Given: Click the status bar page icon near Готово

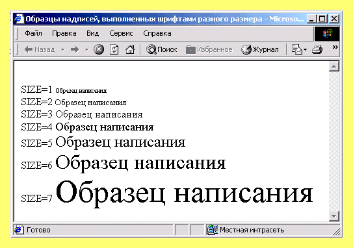Looking at the screenshot, I should click(19, 230).
